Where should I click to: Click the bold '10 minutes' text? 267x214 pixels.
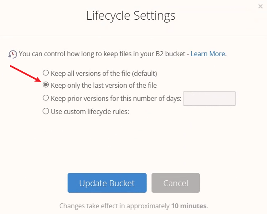[x=189, y=205]
